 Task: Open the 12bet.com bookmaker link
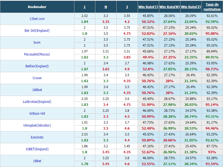37,19
